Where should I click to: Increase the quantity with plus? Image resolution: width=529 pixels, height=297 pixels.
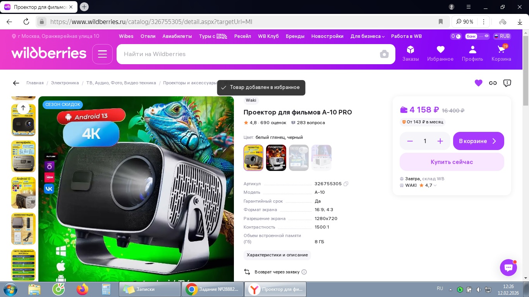pyautogui.click(x=440, y=141)
